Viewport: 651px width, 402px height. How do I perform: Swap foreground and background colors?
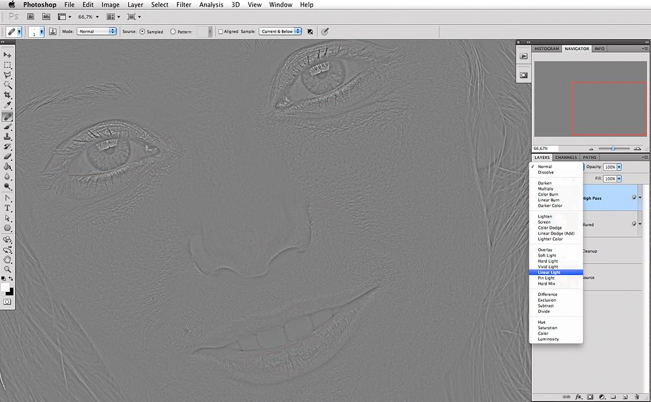point(11,278)
